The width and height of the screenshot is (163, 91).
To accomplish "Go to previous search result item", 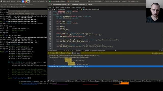I will [x=66, y=51].
